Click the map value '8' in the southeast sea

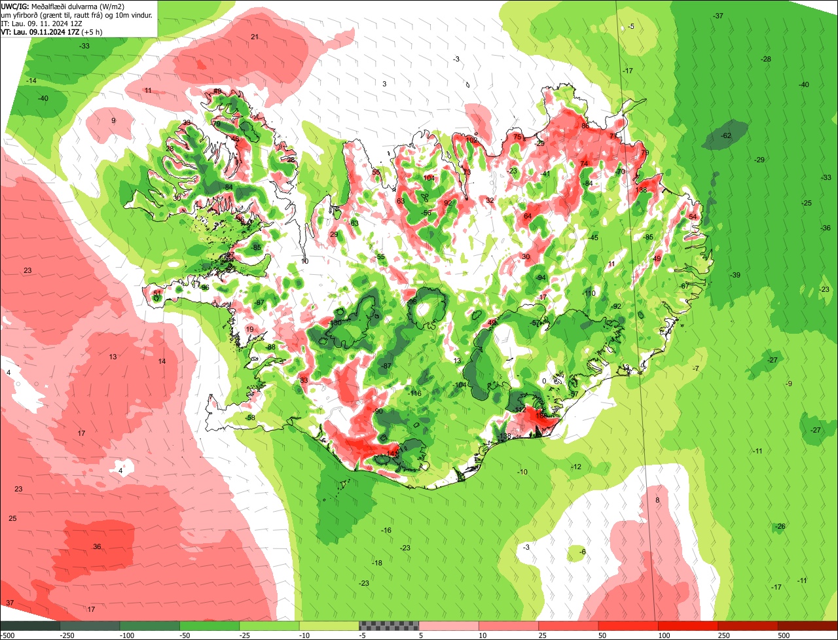pyautogui.click(x=657, y=500)
